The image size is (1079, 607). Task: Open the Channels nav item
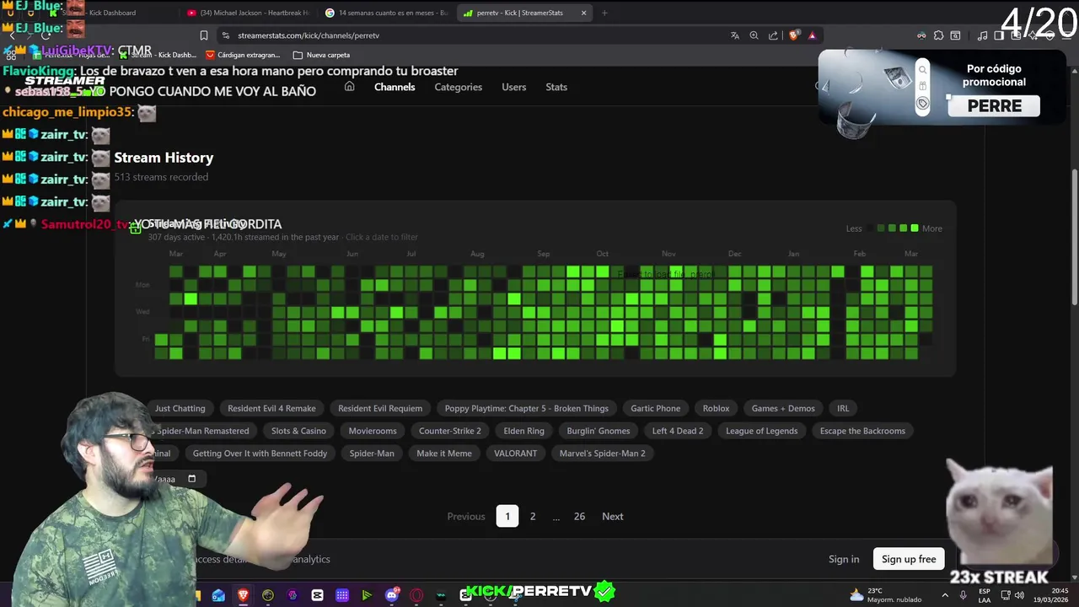[395, 87]
